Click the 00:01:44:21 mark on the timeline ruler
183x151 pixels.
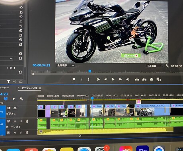(140, 95)
